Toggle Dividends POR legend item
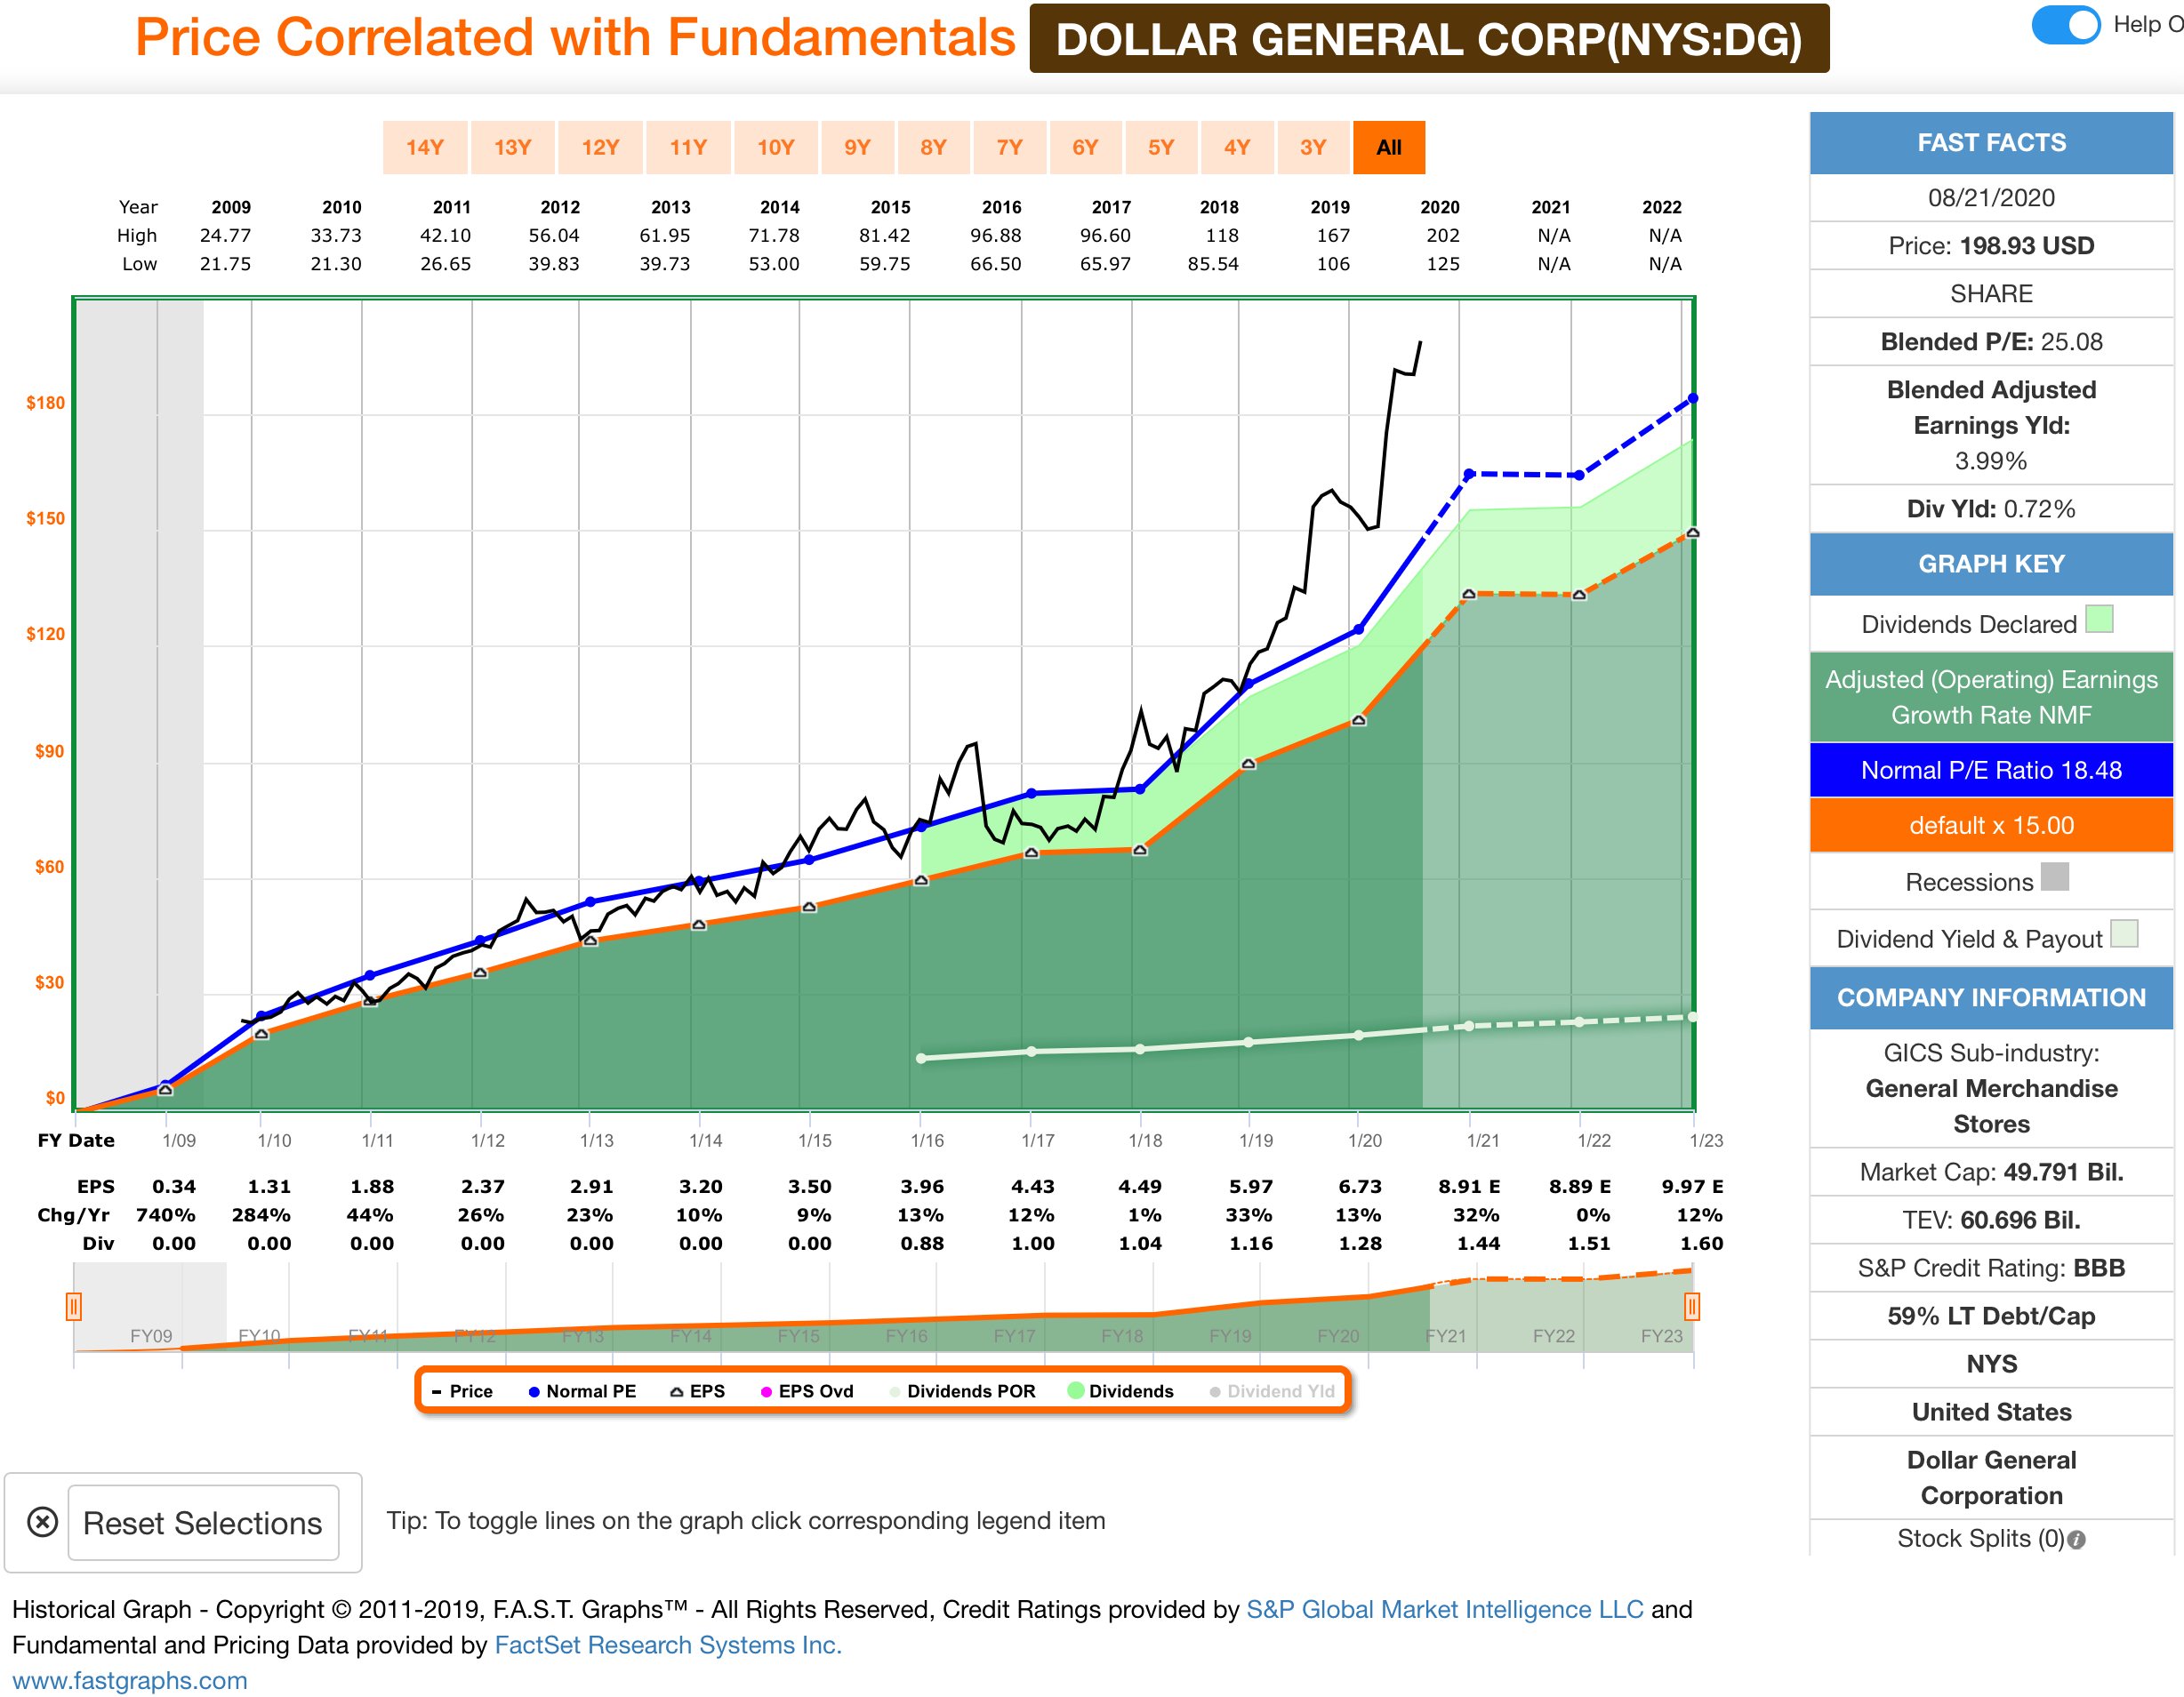The height and width of the screenshot is (1697, 2184). coord(962,1391)
